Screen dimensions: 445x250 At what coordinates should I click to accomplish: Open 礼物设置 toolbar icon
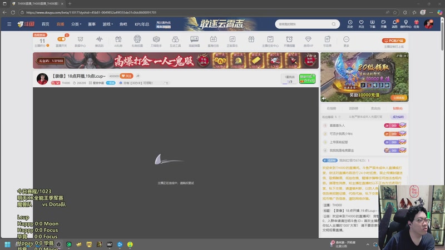pos(137,41)
